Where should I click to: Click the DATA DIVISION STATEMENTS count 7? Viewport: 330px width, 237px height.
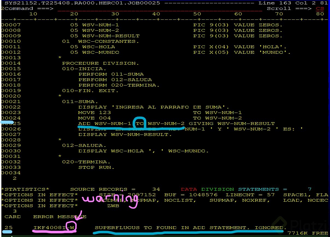(309, 189)
